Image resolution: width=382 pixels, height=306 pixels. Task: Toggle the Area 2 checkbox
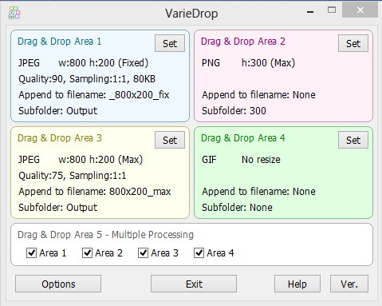(87, 253)
